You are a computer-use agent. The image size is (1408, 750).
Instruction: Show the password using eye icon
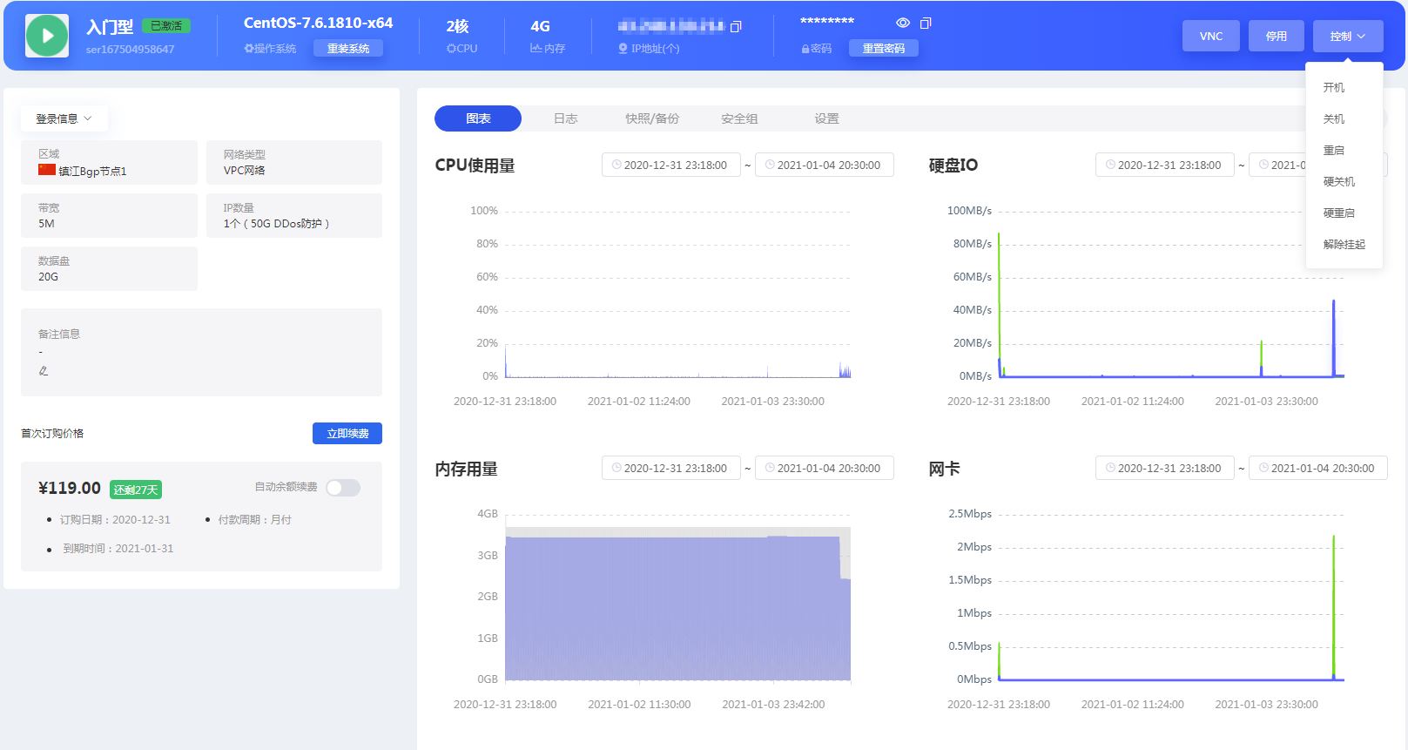[x=903, y=23]
